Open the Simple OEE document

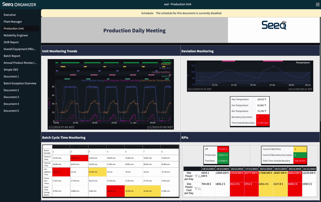[x=11, y=69]
